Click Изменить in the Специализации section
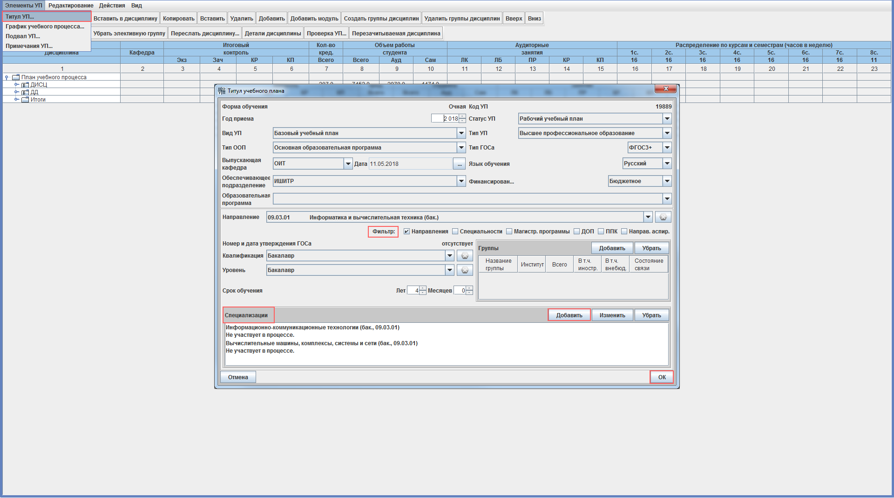This screenshot has height=498, width=894. click(612, 315)
